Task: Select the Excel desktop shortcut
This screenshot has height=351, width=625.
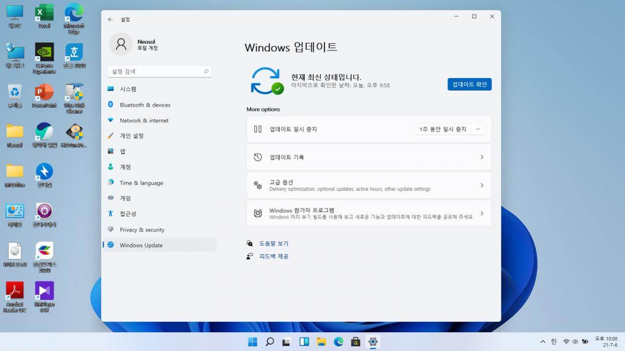Action: [x=44, y=16]
